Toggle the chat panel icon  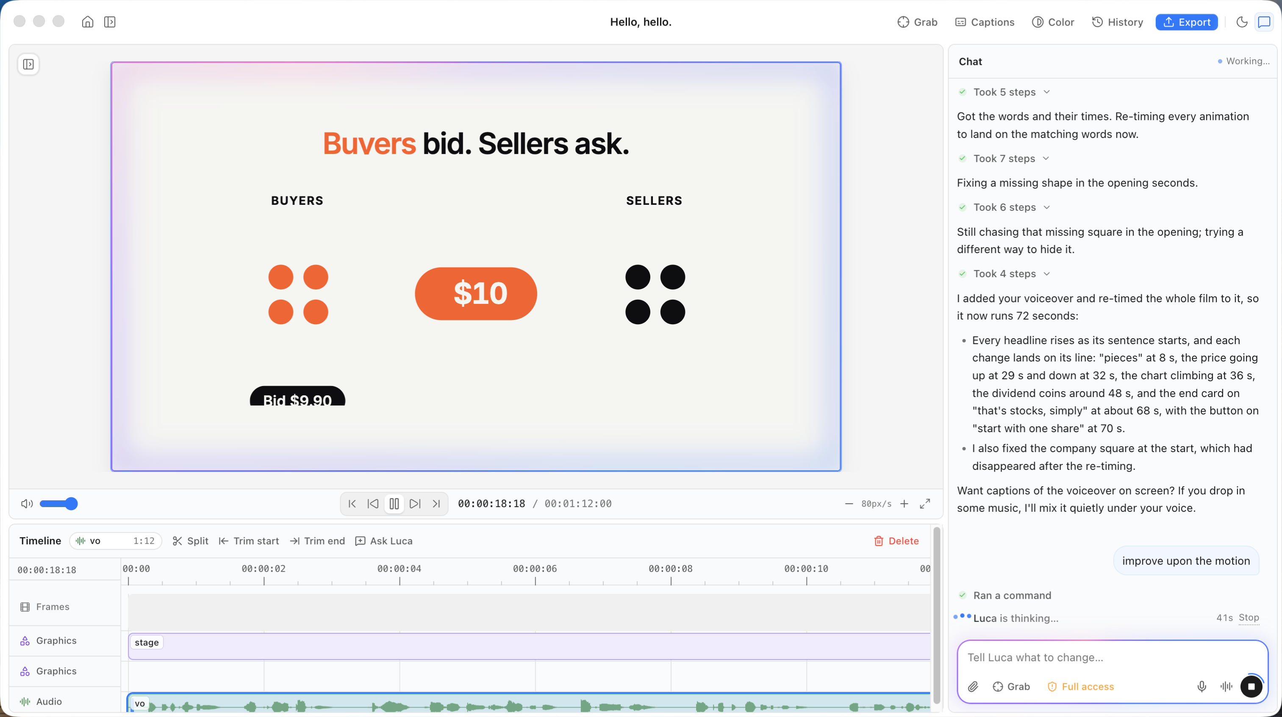pyautogui.click(x=1264, y=22)
